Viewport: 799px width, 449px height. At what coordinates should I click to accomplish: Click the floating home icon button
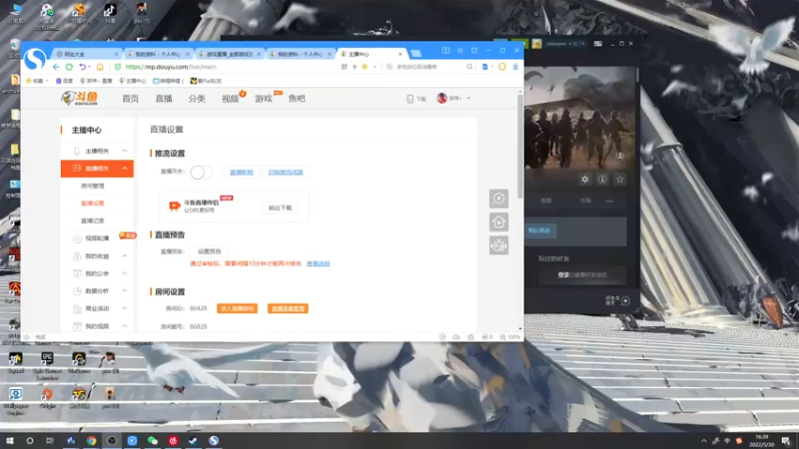coord(498,222)
